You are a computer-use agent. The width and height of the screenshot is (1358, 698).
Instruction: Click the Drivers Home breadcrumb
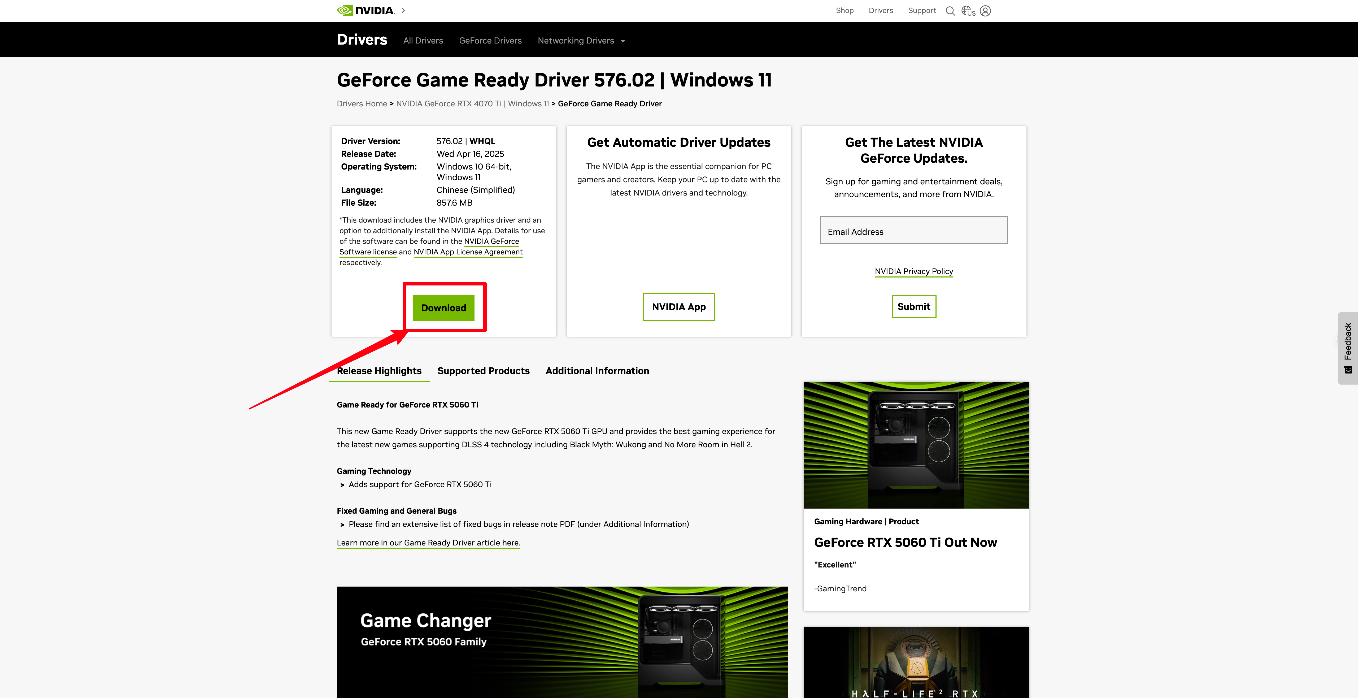[x=362, y=104]
